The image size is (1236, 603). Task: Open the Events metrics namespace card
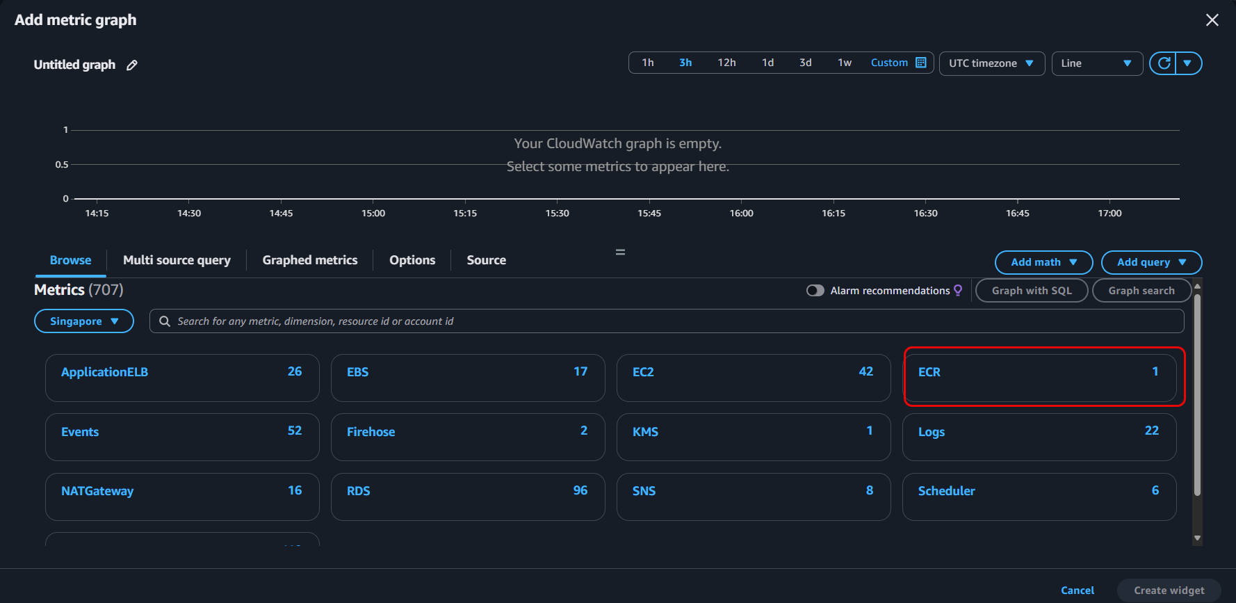point(182,437)
